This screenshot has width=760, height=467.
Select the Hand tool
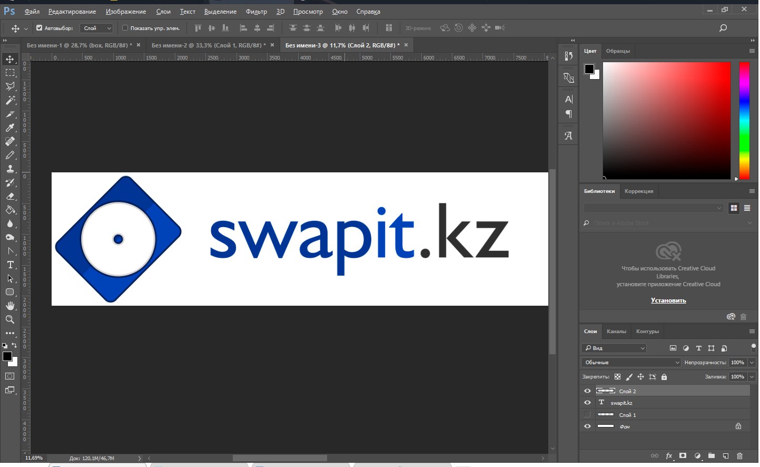click(x=10, y=306)
